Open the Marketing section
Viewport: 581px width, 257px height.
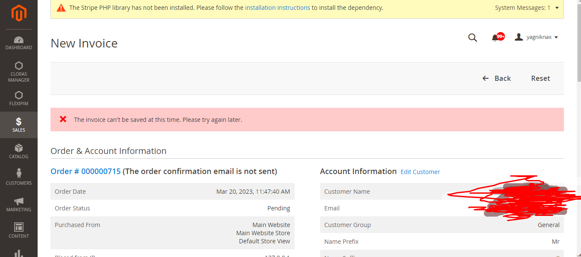(18, 204)
